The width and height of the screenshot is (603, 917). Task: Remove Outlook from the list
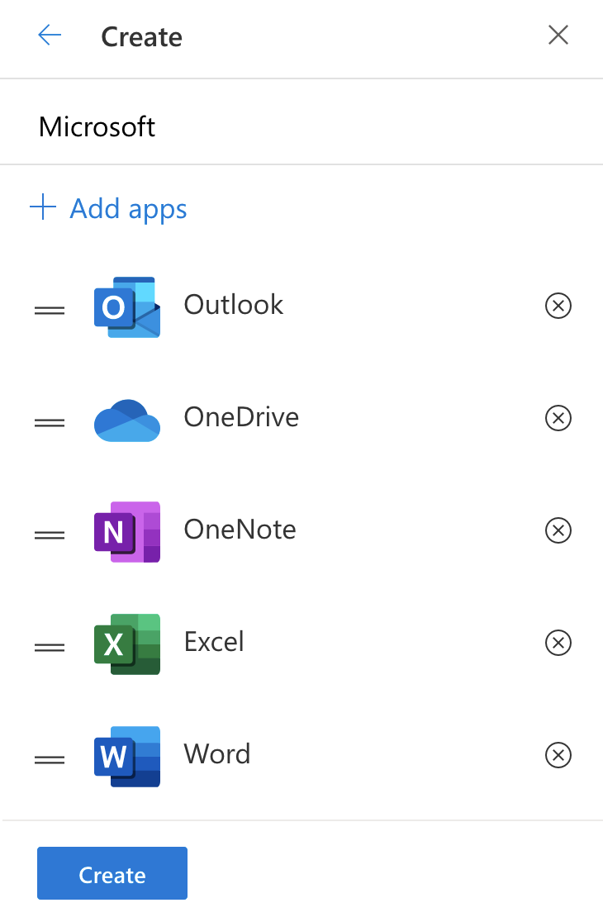coord(558,306)
